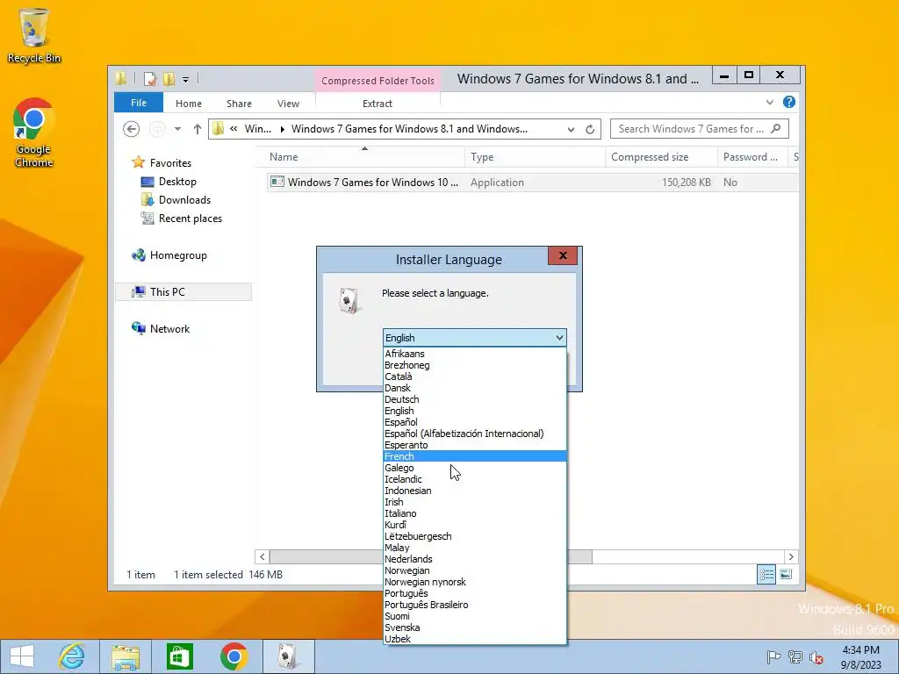The height and width of the screenshot is (674, 899).
Task: Click the installer language combo box showing English
Action: click(x=475, y=338)
